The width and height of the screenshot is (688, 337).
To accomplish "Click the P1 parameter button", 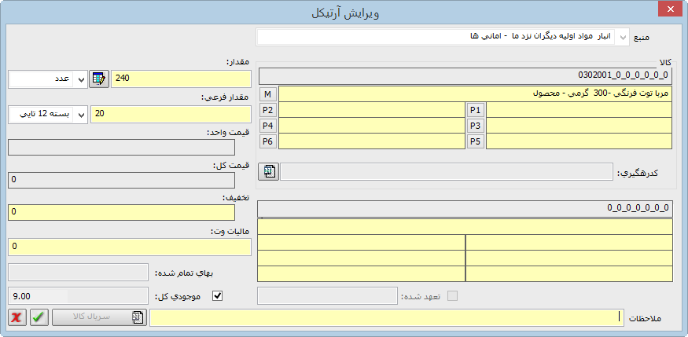I will pos(476,110).
